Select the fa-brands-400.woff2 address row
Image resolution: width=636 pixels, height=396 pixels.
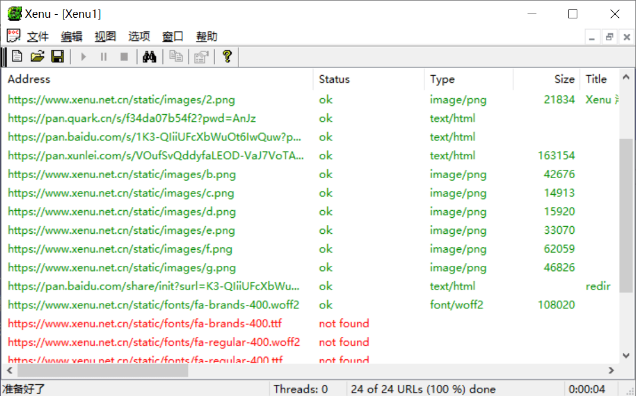point(311,304)
